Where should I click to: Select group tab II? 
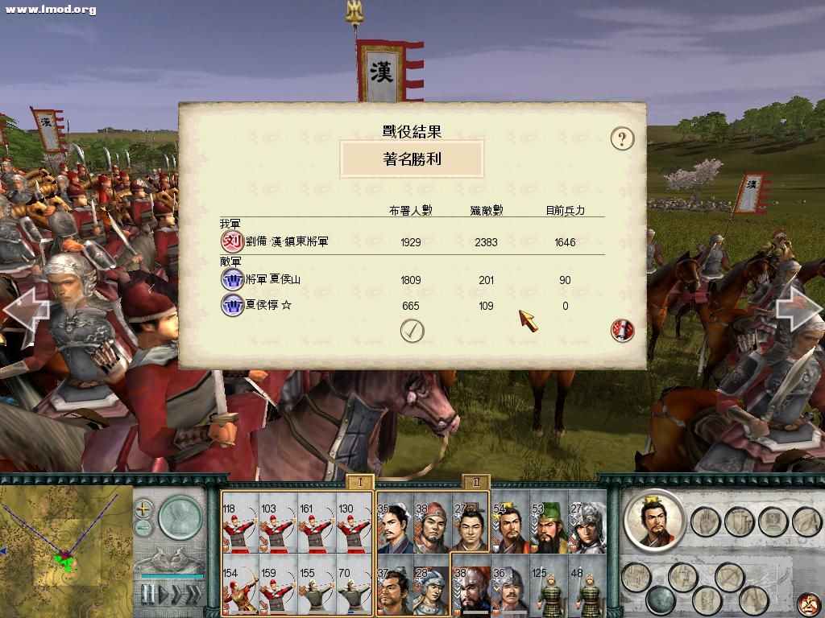click(x=476, y=483)
